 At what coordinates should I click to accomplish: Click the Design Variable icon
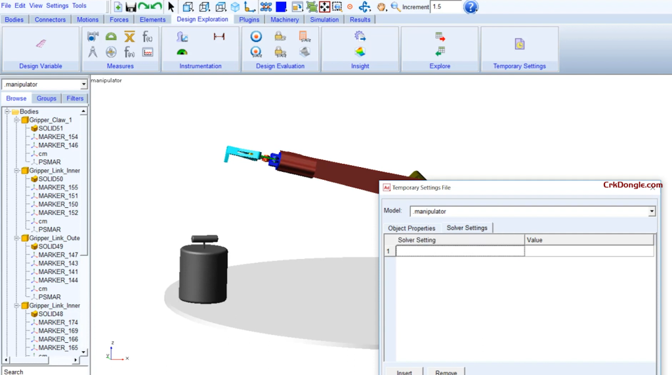41,44
